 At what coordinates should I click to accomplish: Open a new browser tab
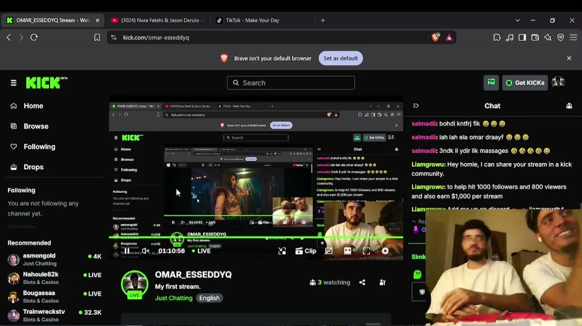pyautogui.click(x=323, y=20)
